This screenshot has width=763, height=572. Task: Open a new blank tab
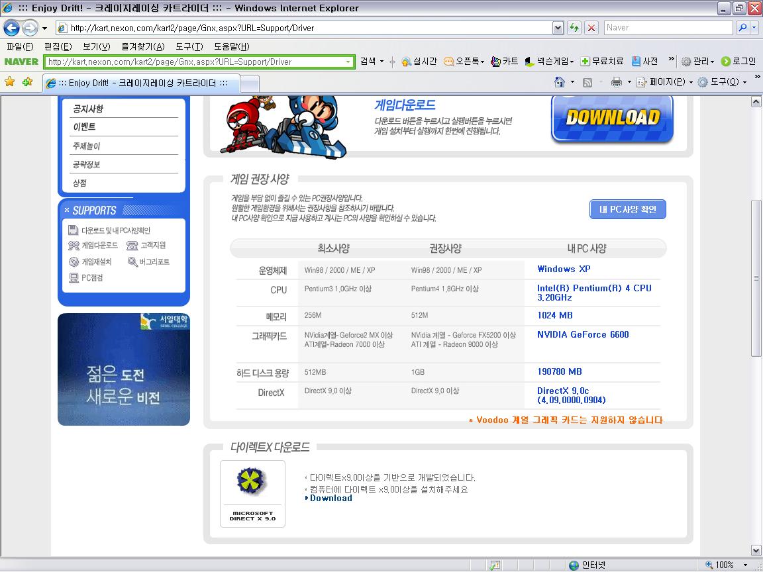(250, 83)
